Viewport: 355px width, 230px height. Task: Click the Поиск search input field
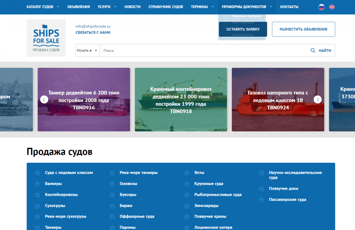[x=203, y=51]
